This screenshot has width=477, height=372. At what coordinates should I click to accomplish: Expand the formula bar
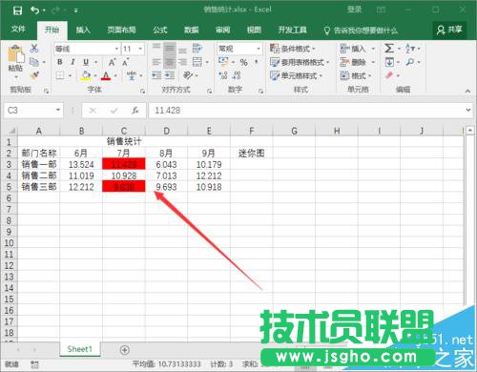click(x=468, y=110)
